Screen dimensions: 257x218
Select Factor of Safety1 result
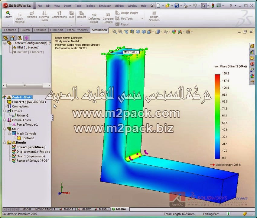tap(33, 161)
